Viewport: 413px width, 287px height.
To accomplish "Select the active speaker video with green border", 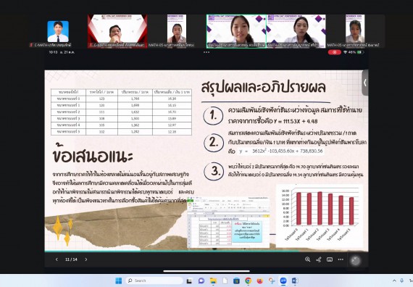I will tap(236, 31).
